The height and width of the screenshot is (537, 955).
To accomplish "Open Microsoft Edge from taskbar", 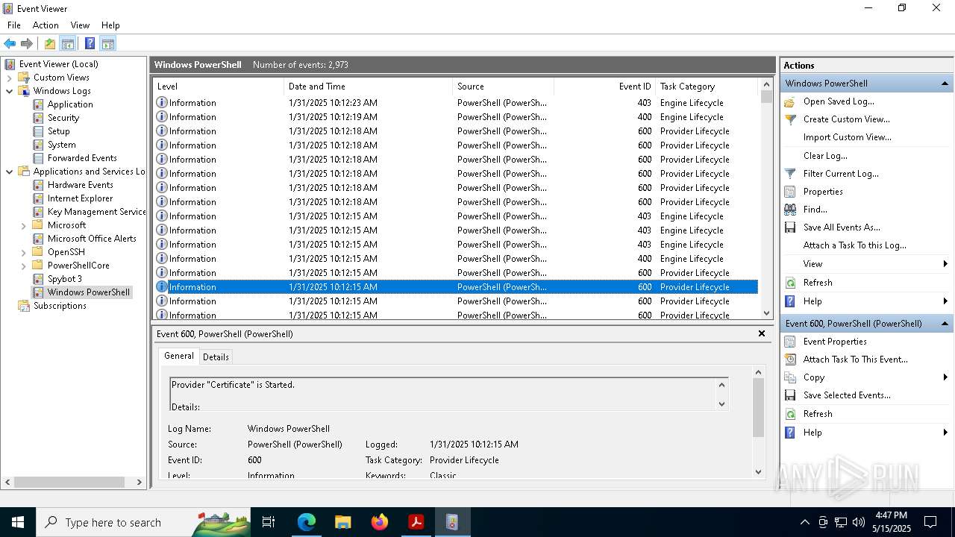I will coord(307,522).
